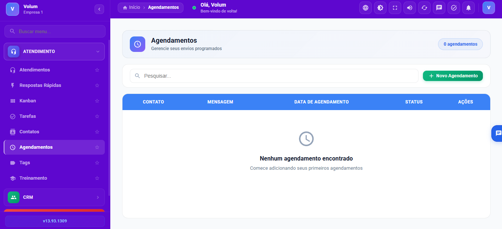This screenshot has width=502, height=229.
Task: Click the Atendimentos headset icon in list
Action: pyautogui.click(x=13, y=70)
